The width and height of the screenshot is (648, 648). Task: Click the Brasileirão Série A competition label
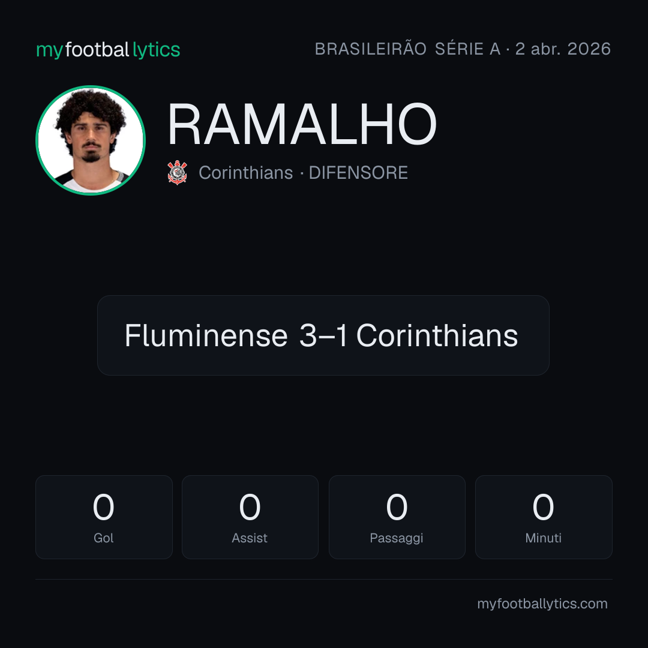pos(407,49)
